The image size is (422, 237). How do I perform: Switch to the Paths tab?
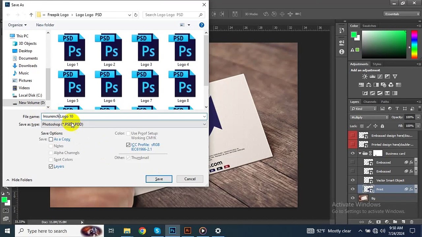pos(385,102)
